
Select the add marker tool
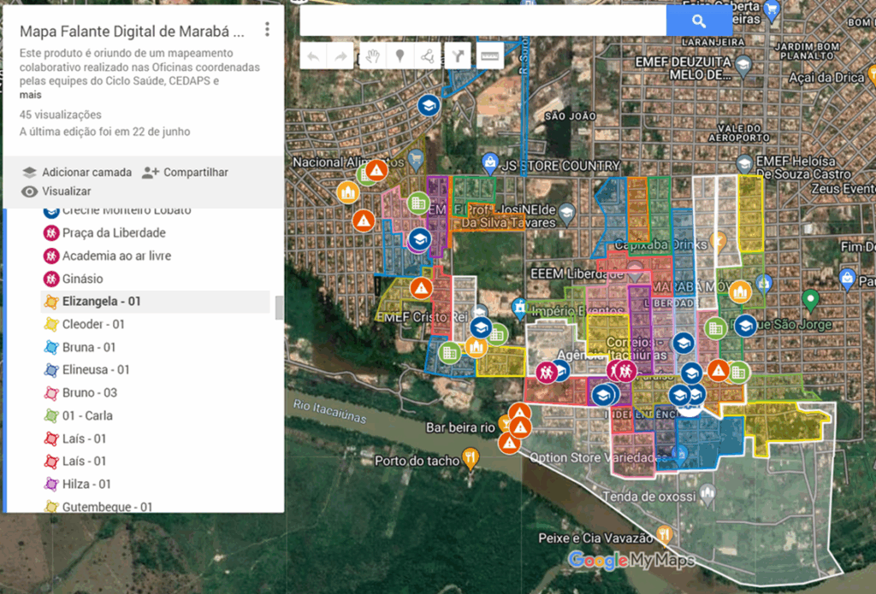pos(399,56)
